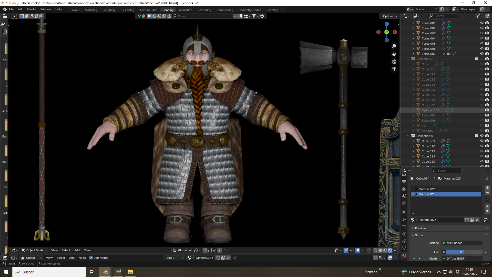Toggle the camera view icon
Image resolution: width=492 pixels, height=277 pixels.
(394, 62)
